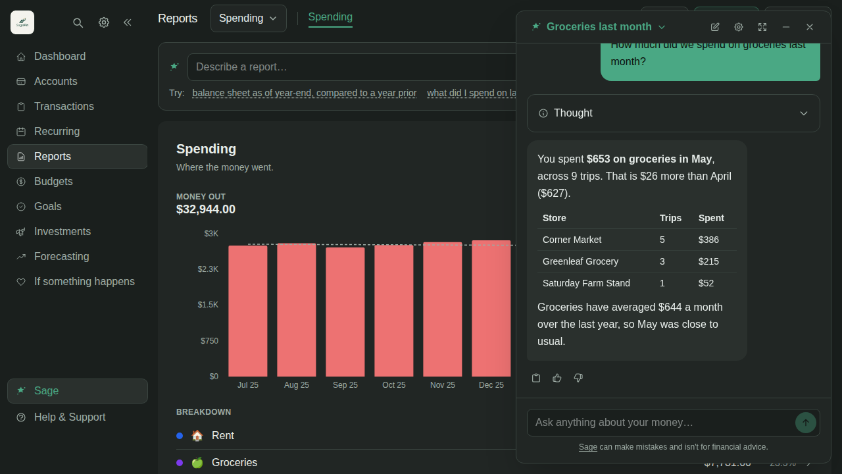Image resolution: width=842 pixels, height=474 pixels.
Task: Open Sage assistant in sidebar
Action: [78, 391]
